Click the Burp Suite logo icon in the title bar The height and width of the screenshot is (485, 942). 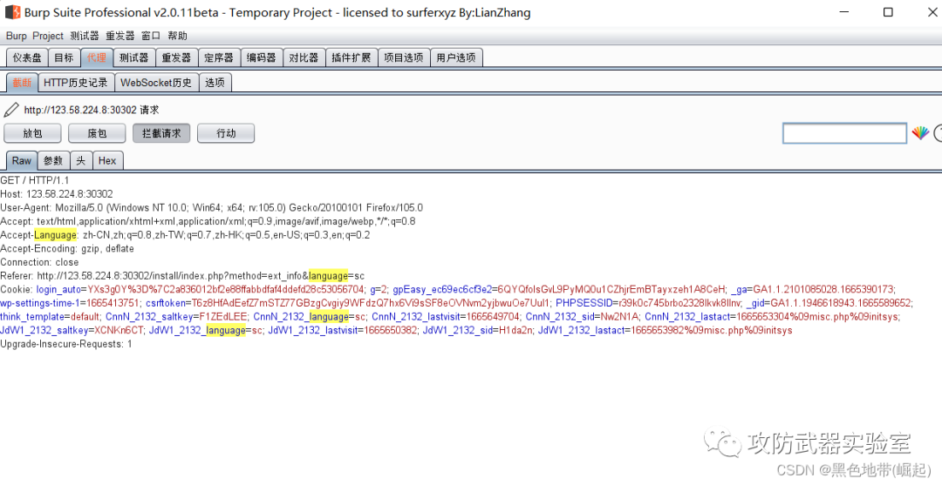tap(13, 12)
